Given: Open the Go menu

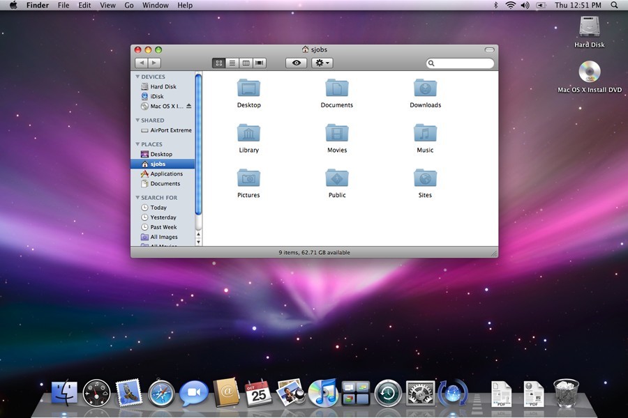Looking at the screenshot, I should [129, 5].
